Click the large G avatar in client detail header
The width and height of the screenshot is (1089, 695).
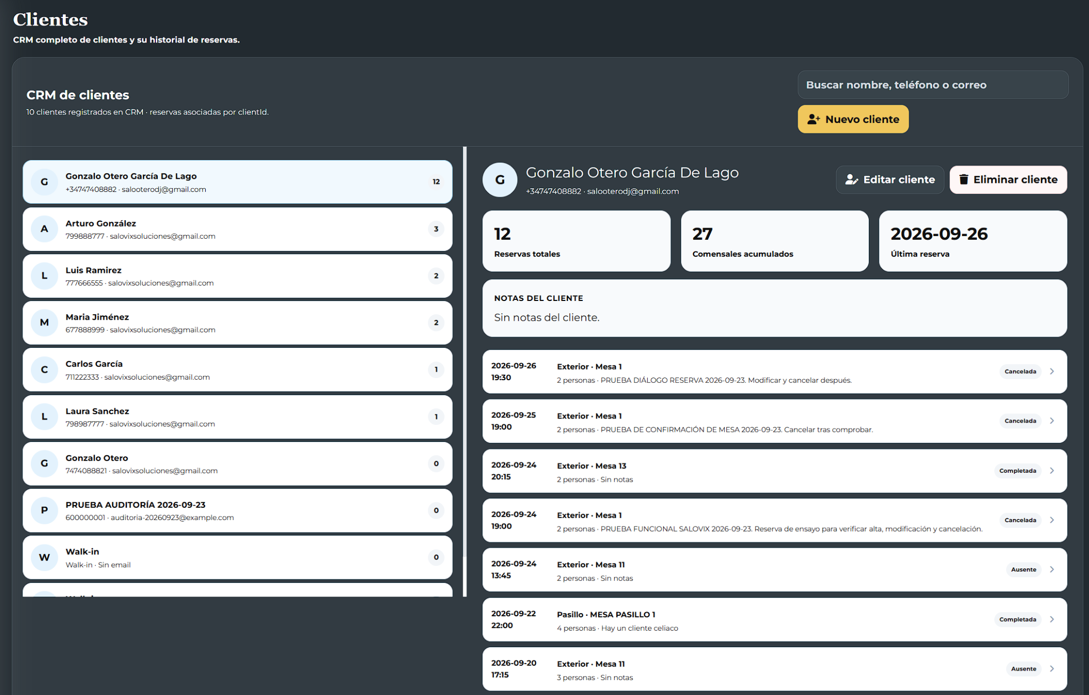click(500, 180)
